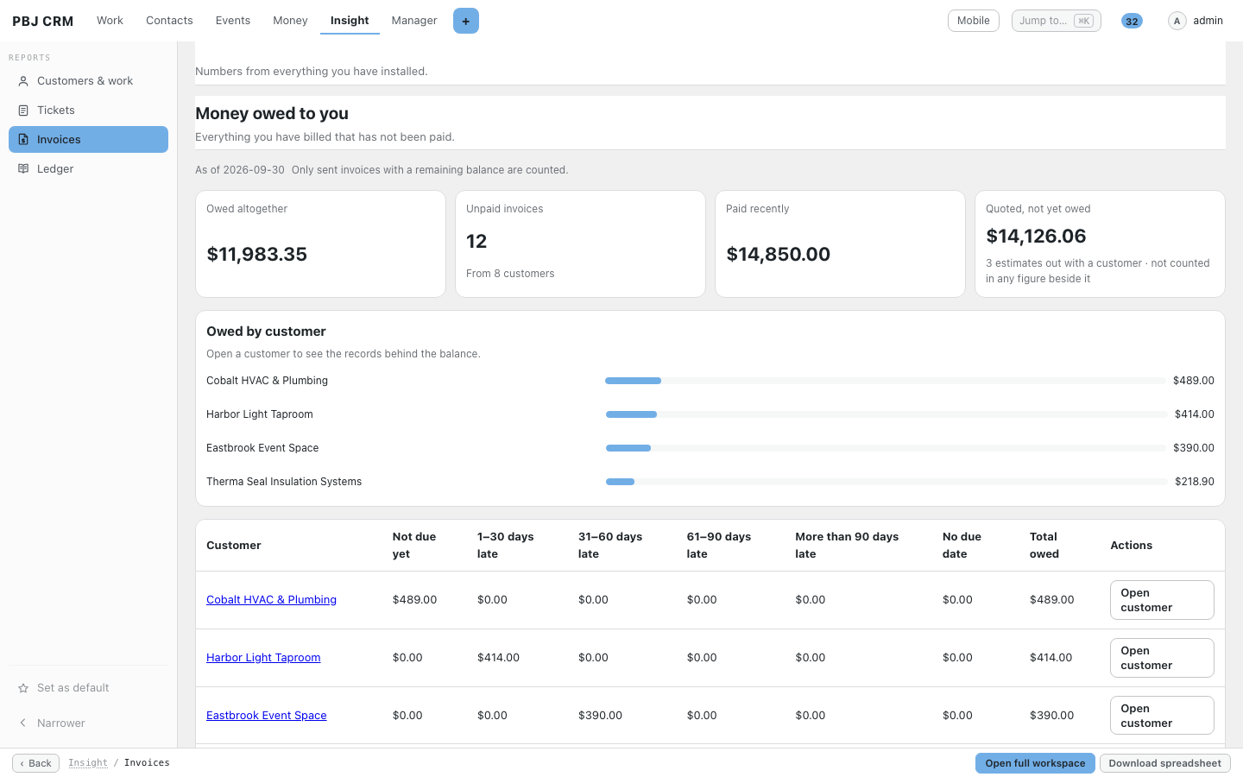Screen dimensions: 1243x777
Task: Click the Narrower chevron icon
Action: click(x=23, y=723)
